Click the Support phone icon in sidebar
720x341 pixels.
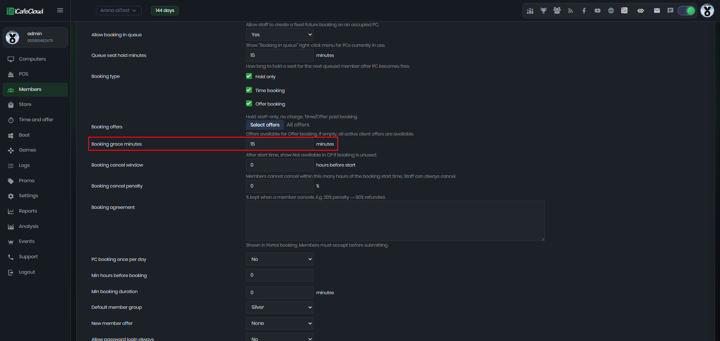coord(11,257)
